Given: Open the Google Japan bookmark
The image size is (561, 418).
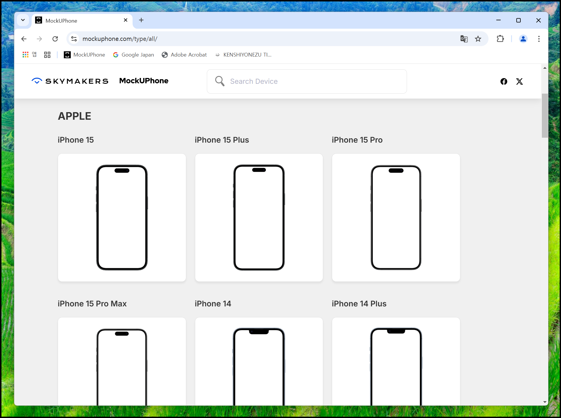Looking at the screenshot, I should pyautogui.click(x=133, y=54).
